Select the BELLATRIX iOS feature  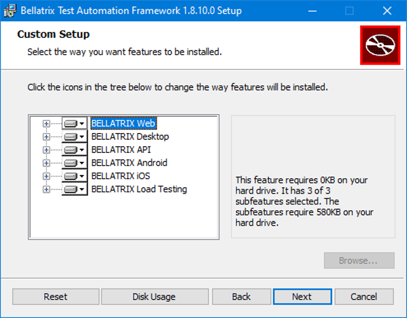pyautogui.click(x=121, y=176)
